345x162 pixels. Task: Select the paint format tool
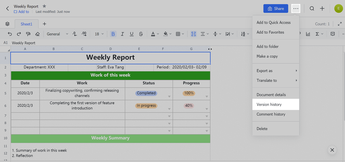[x=28, y=34]
